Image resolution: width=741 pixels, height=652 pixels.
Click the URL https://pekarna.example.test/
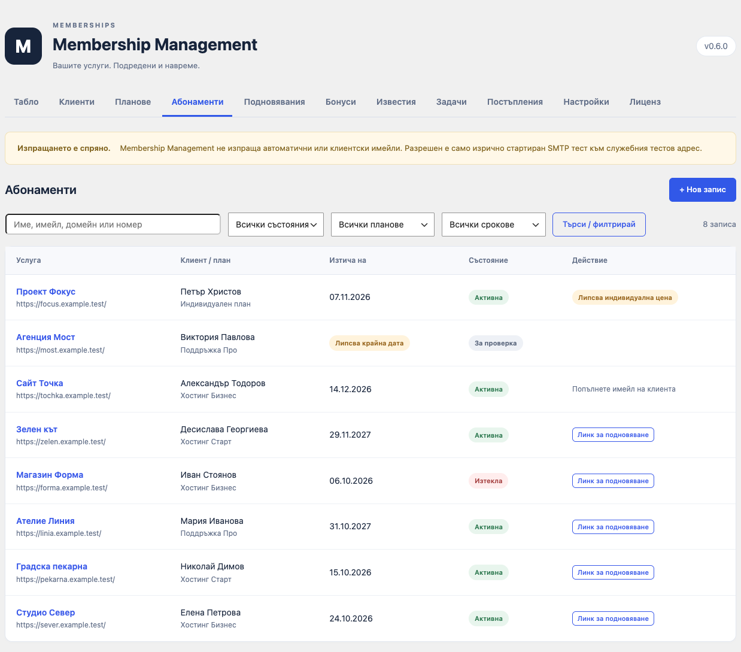click(65, 580)
